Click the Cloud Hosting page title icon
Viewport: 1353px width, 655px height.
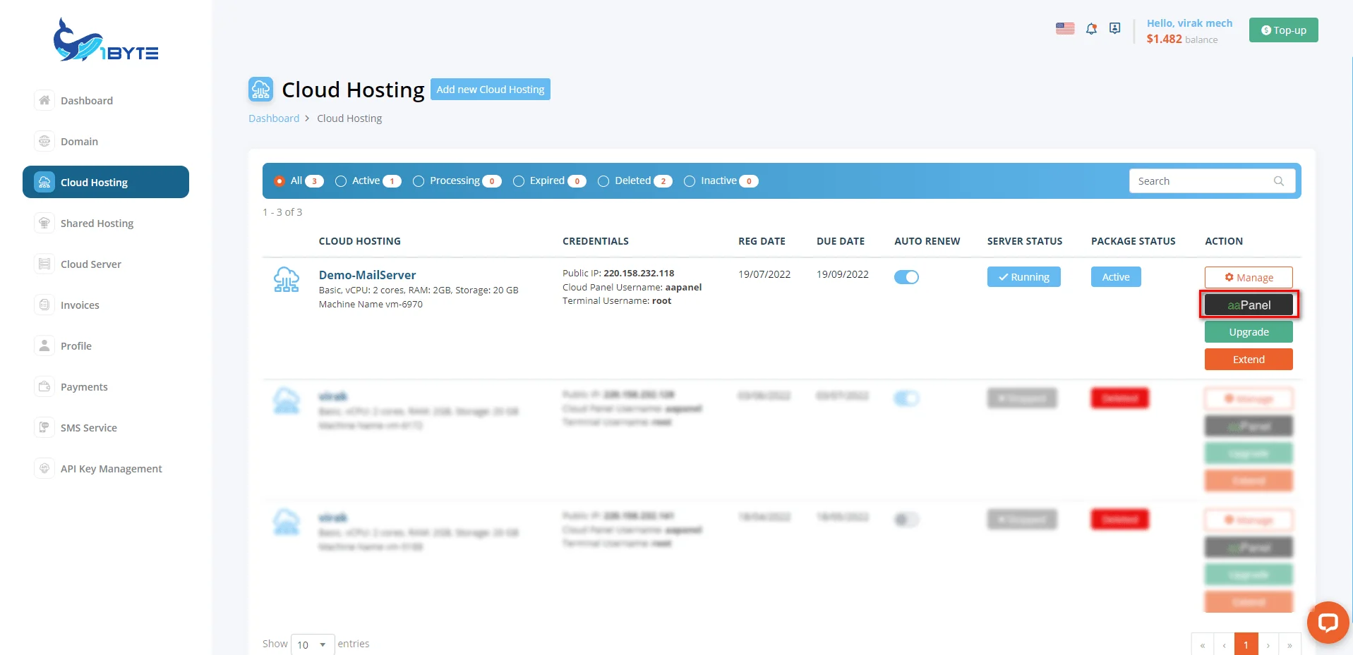click(260, 90)
